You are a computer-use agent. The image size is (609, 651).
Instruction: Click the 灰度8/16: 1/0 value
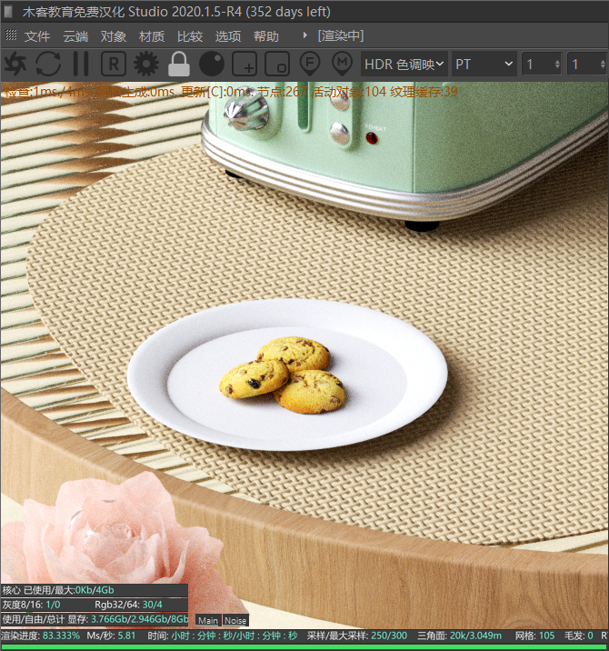pyautogui.click(x=31, y=605)
